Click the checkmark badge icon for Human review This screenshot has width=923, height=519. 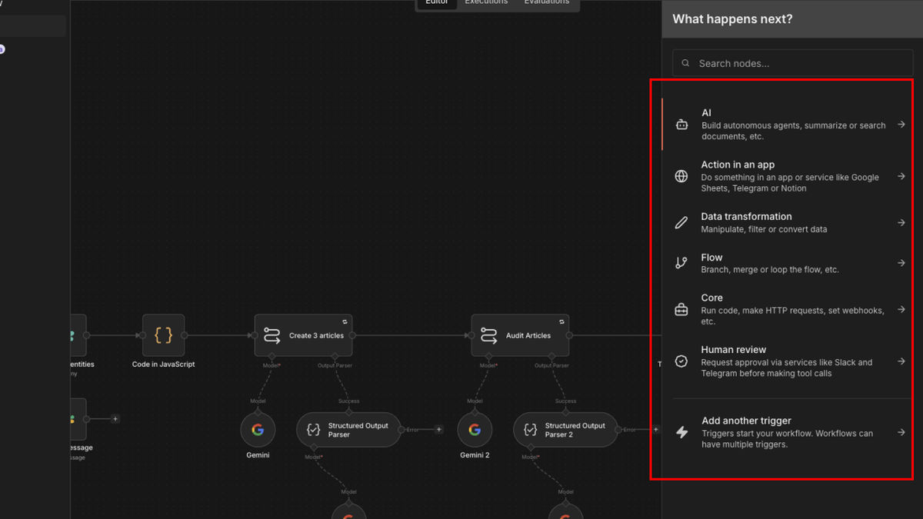coord(681,361)
